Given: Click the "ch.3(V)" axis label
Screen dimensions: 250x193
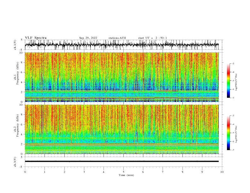Looking at the screenshot, I should pos(15,162).
